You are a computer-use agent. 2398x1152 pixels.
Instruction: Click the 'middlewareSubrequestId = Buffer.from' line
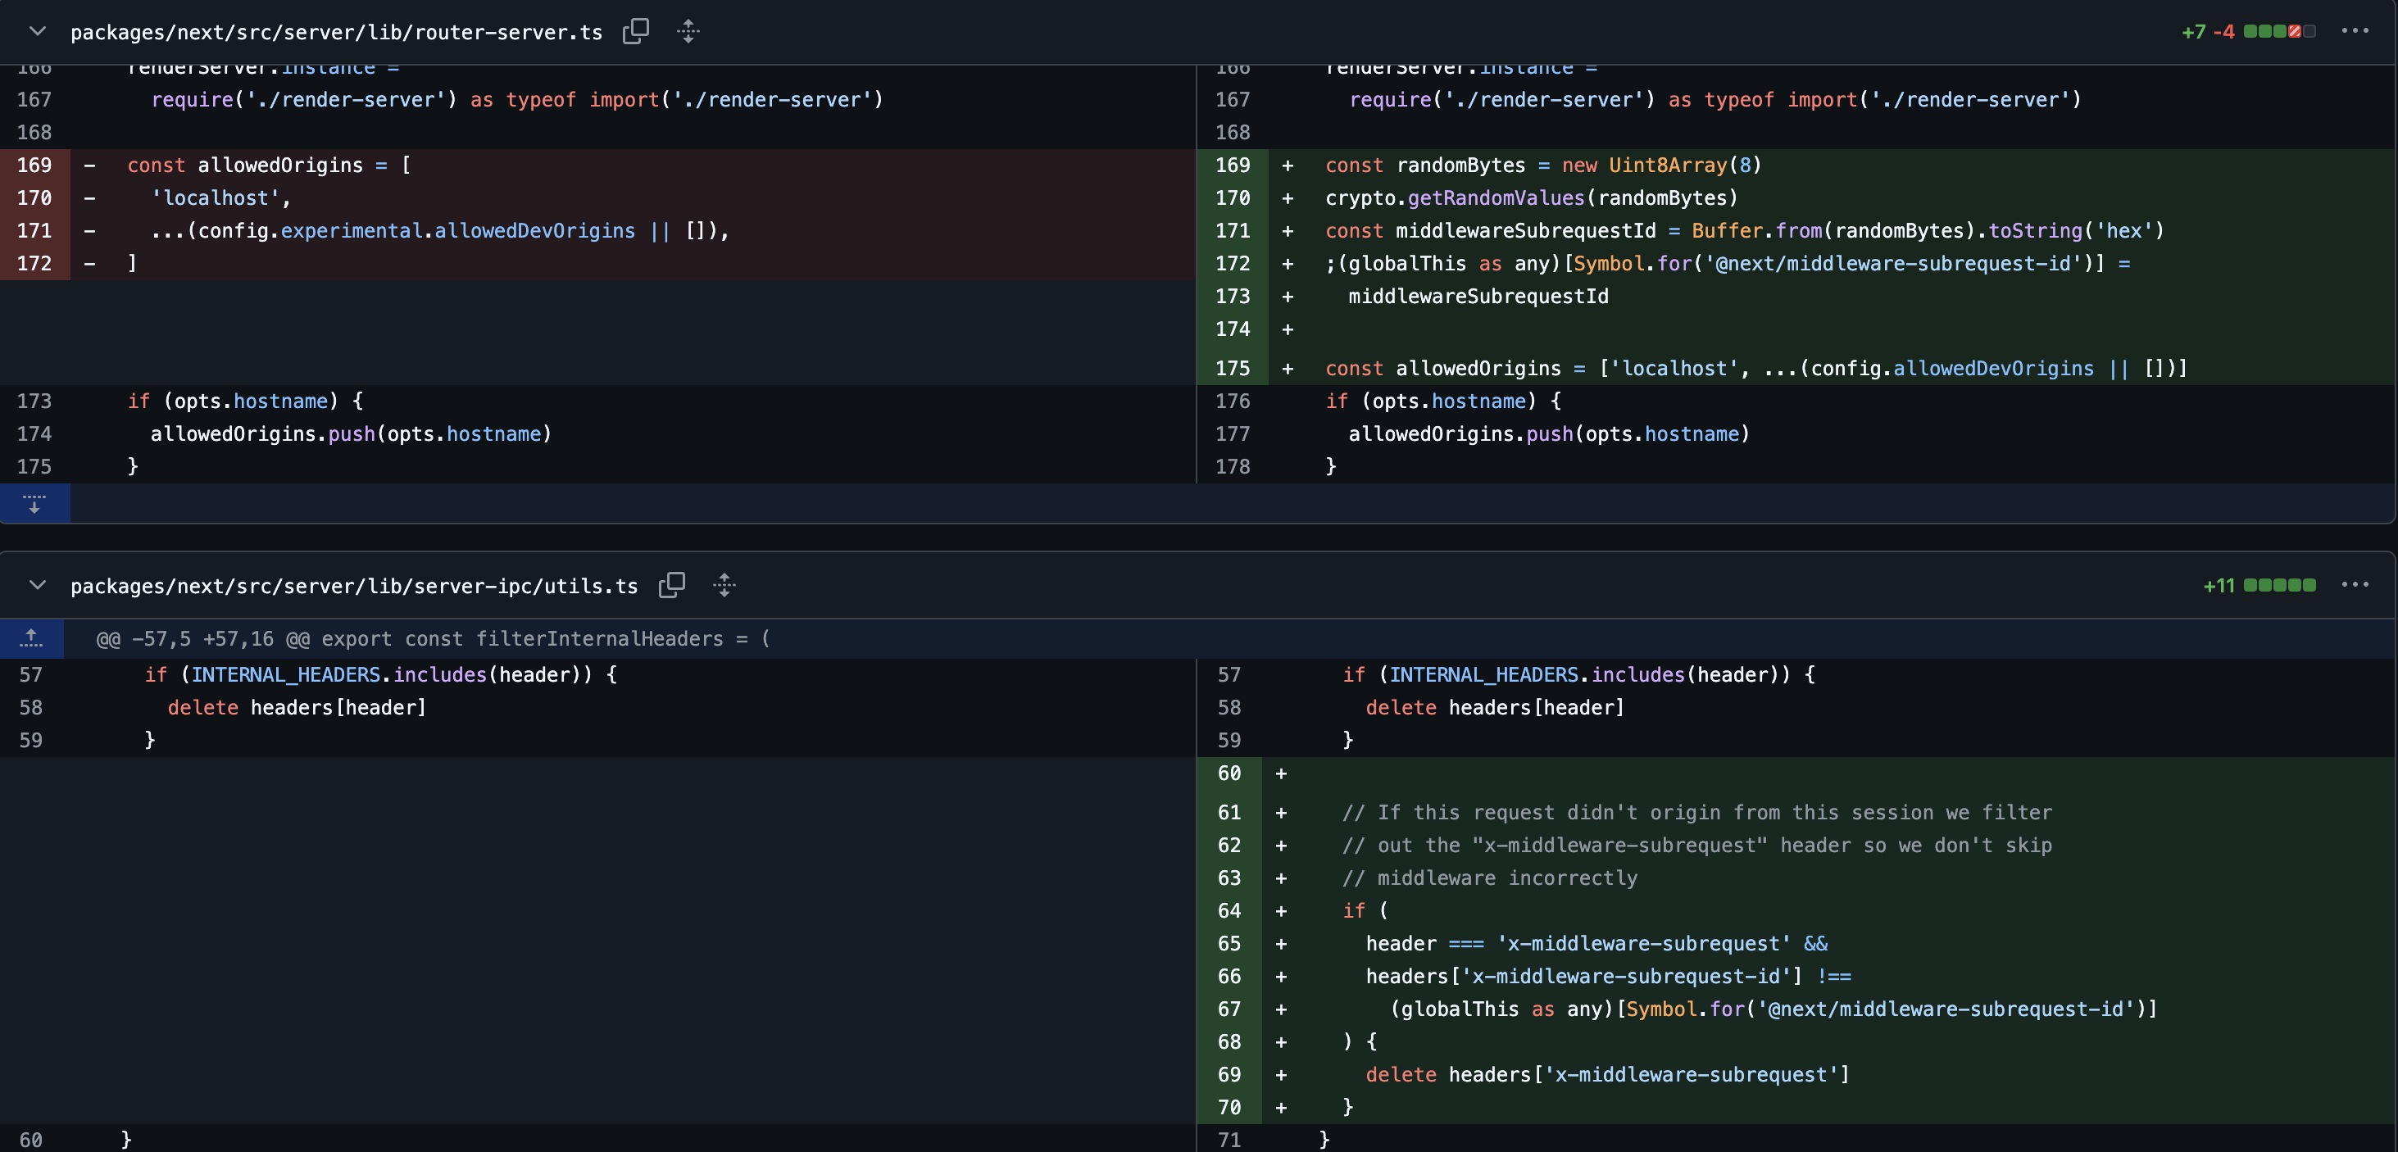point(1745,230)
